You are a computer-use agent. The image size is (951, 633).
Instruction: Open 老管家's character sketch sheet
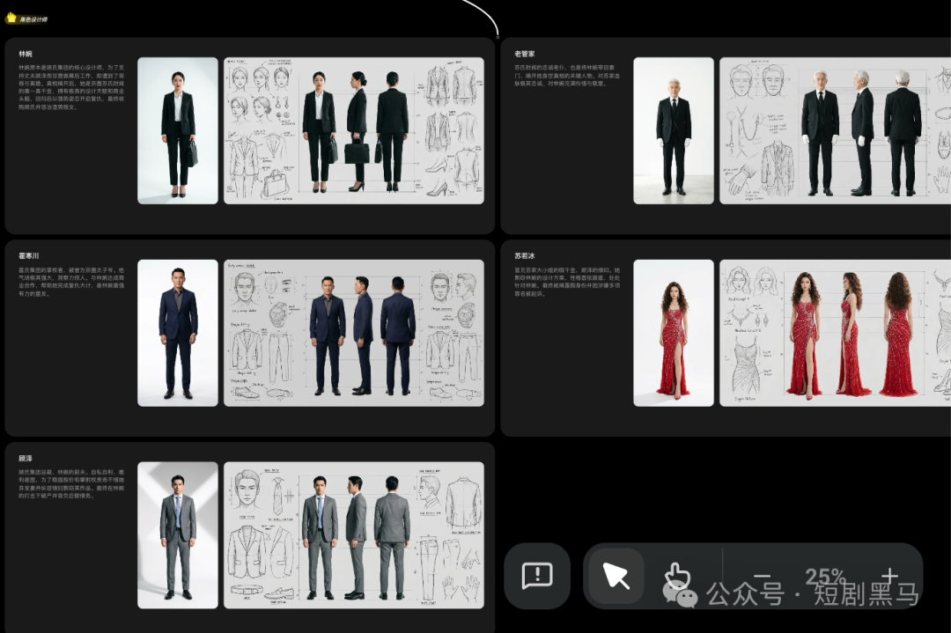pos(834,130)
